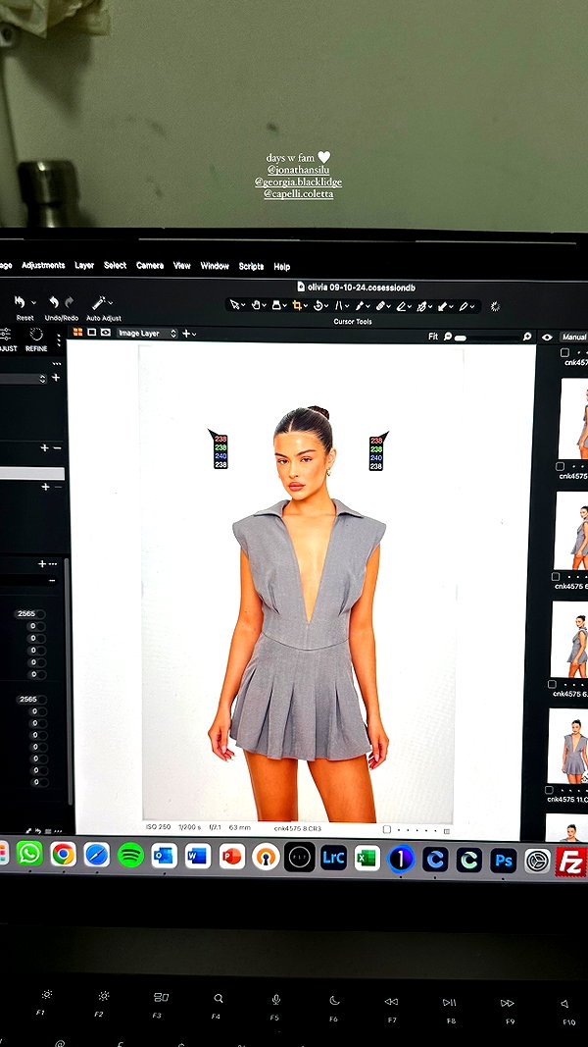Select the Pan hand cursor tool
This screenshot has width=588, height=1047.
coord(256,305)
